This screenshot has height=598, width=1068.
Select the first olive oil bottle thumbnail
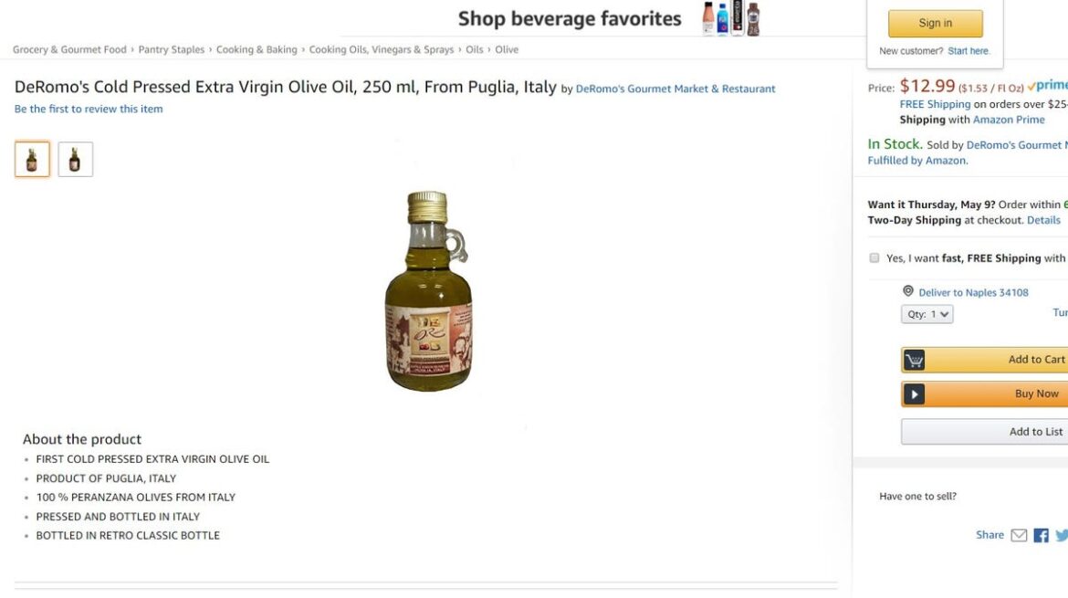[32, 160]
